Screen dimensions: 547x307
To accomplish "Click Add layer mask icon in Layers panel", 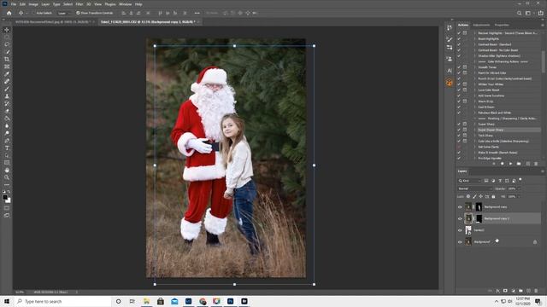I will coord(505,291).
